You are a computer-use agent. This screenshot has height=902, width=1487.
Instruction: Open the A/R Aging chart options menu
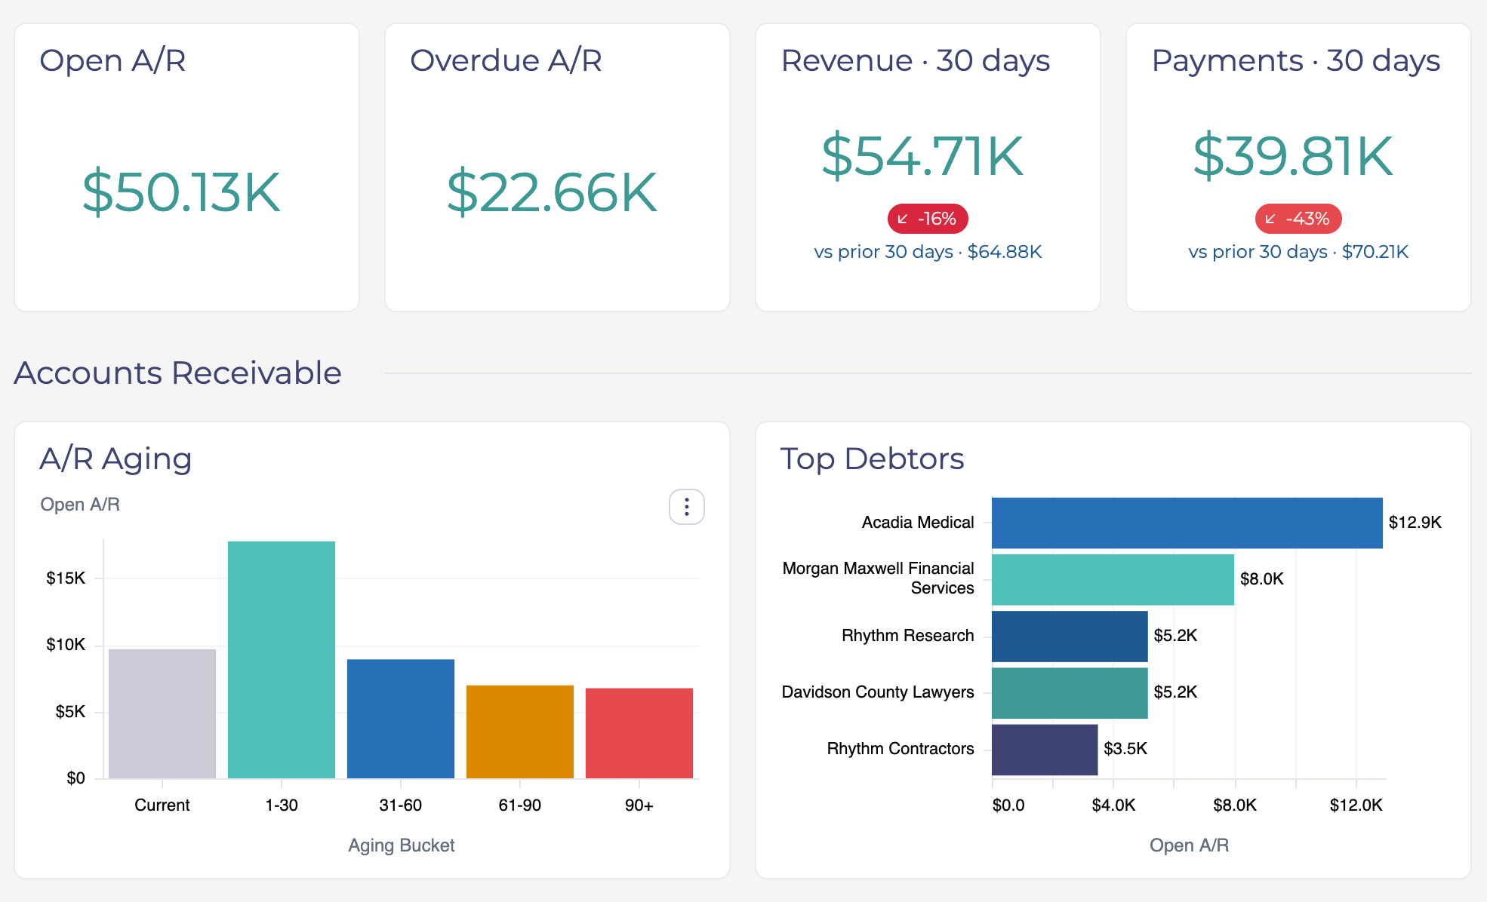[x=686, y=507]
